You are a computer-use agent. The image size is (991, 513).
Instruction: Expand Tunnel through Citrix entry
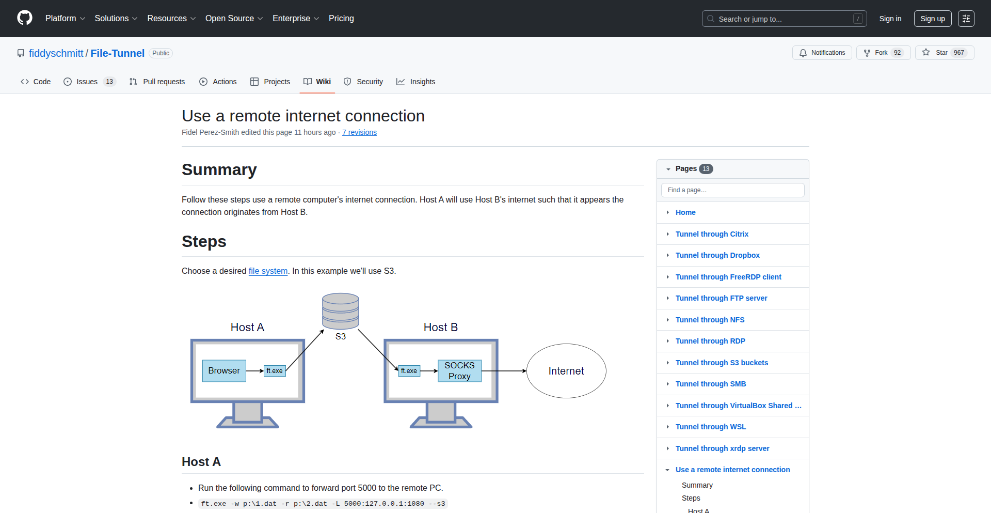coord(667,234)
